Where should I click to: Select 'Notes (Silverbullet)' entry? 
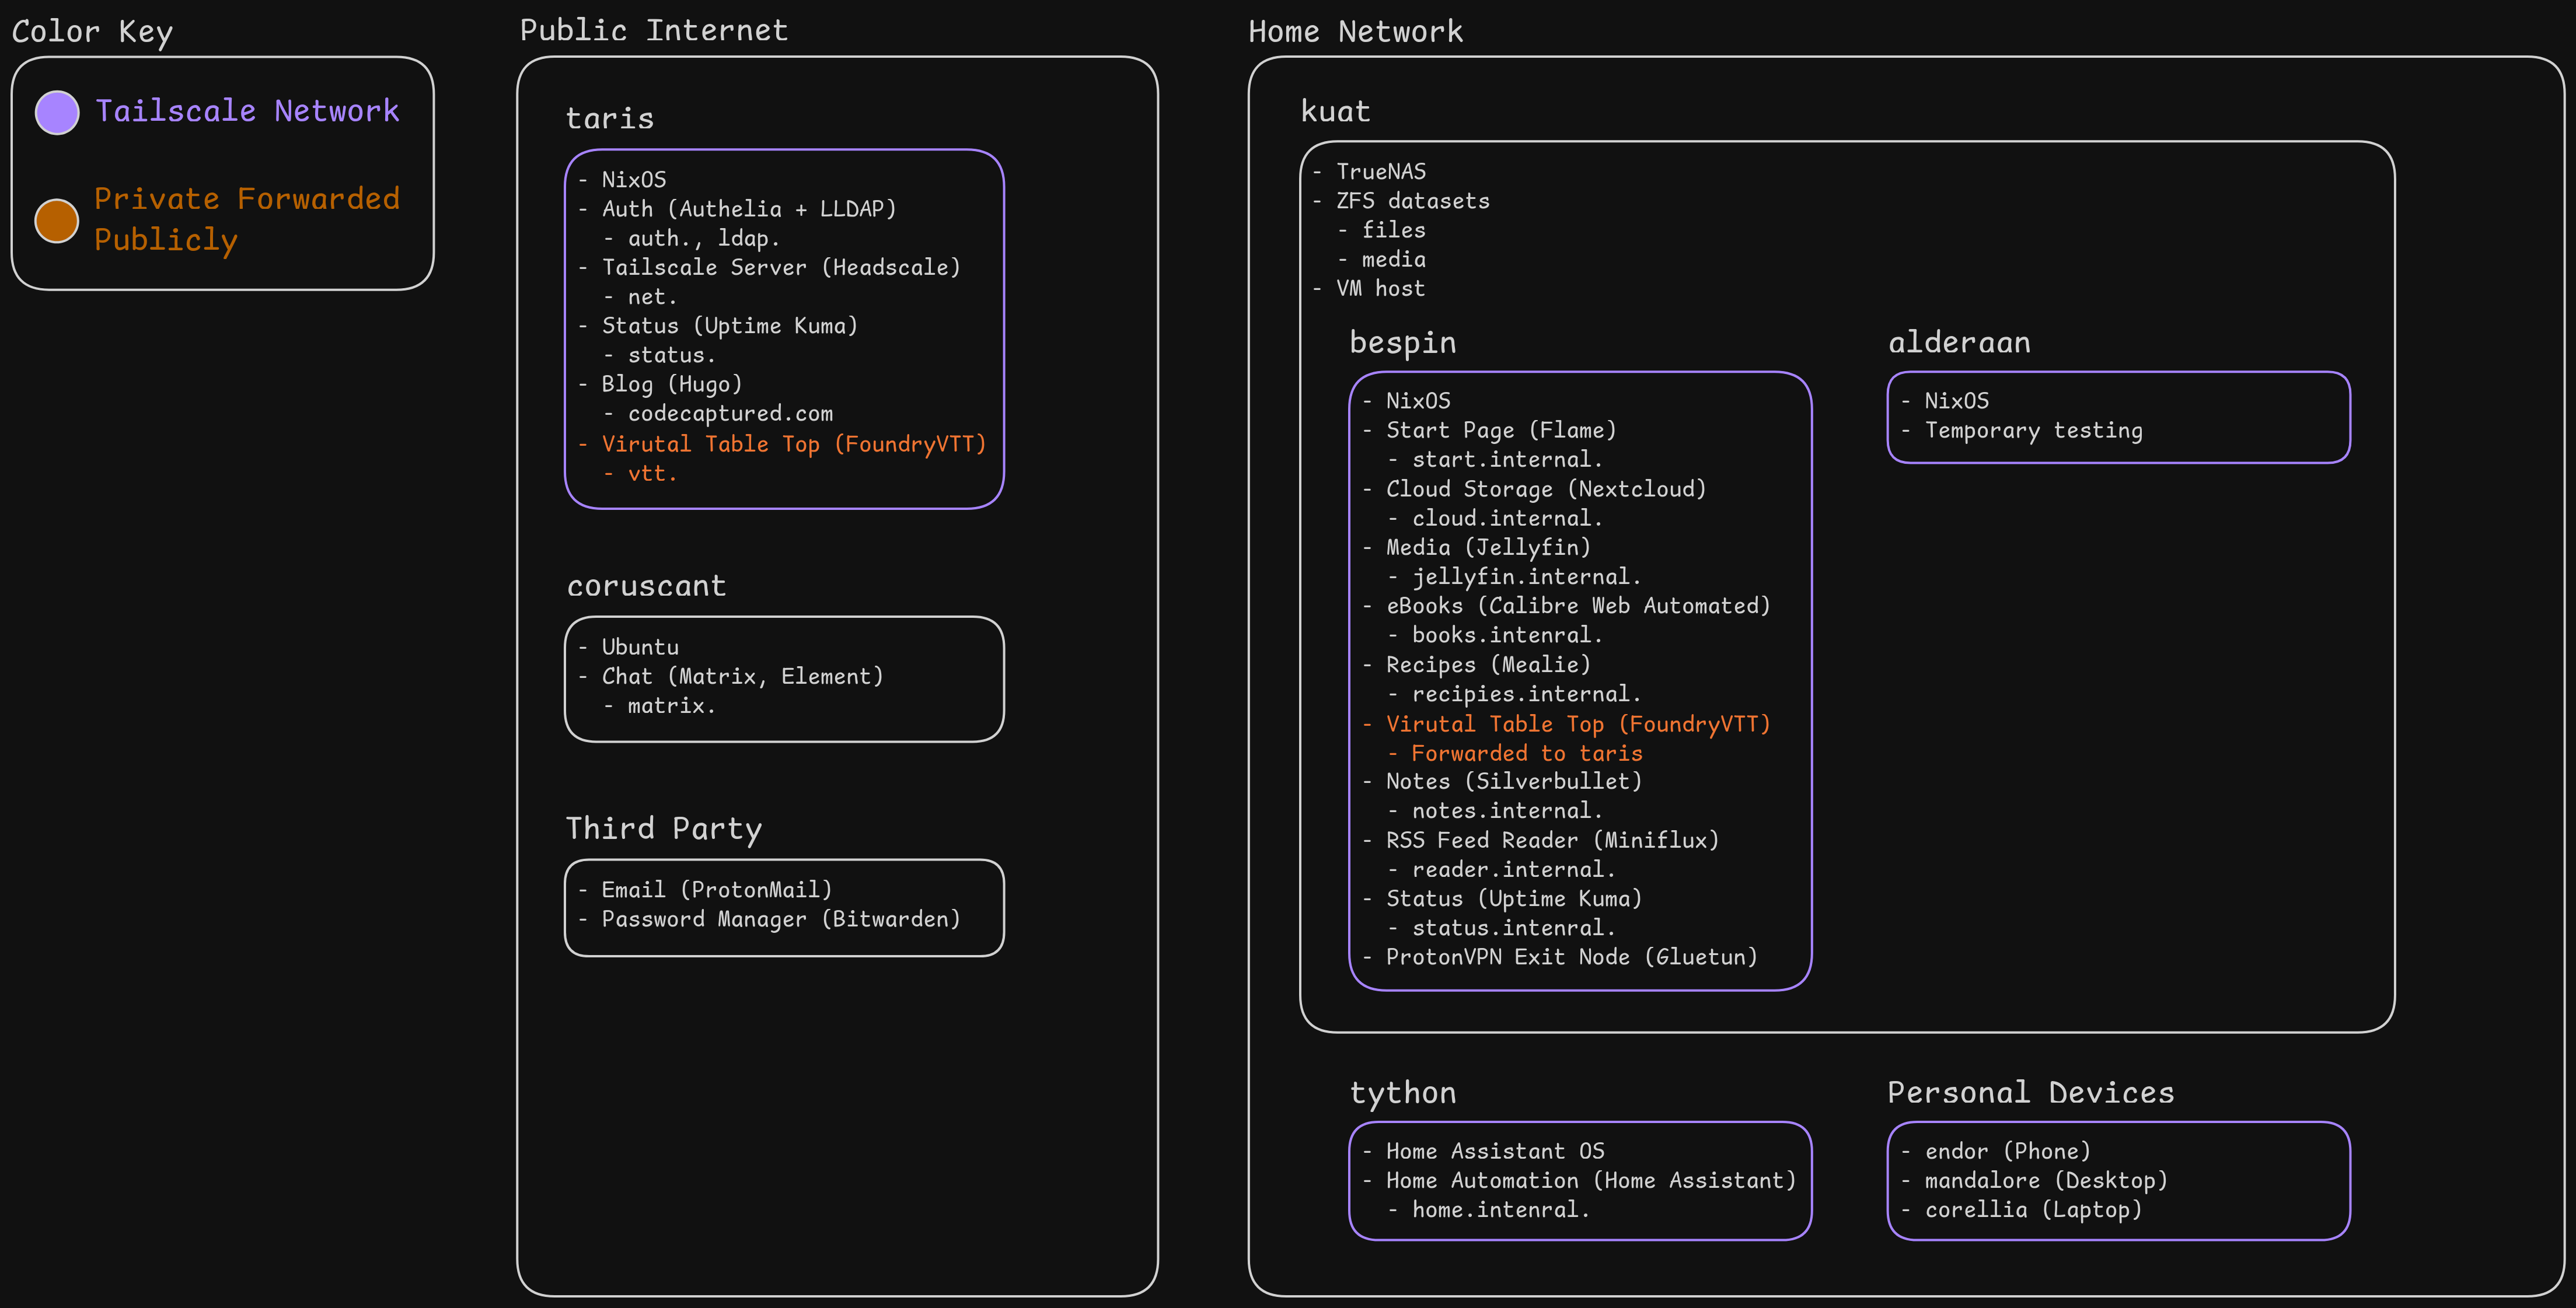tap(1514, 781)
